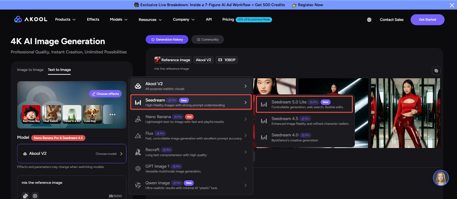Click the 1080P resolution tag
457x199 pixels.
click(227, 60)
